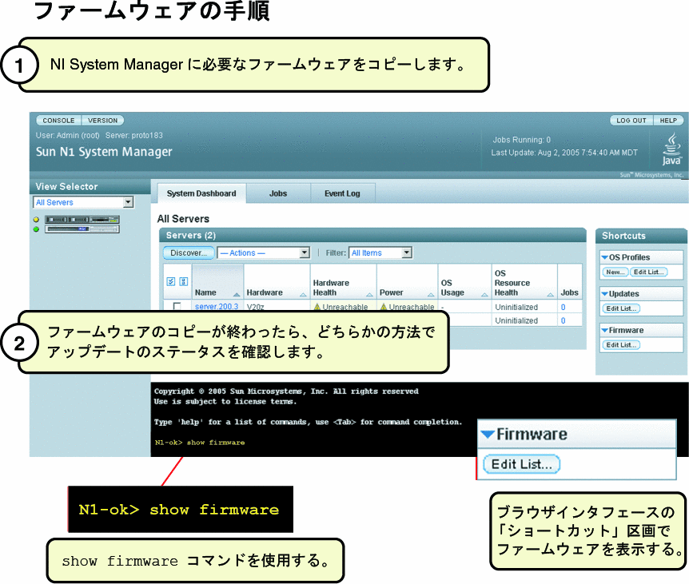Click Edit List under OS Profiles
This screenshot has height=584, width=689.
coord(648,272)
